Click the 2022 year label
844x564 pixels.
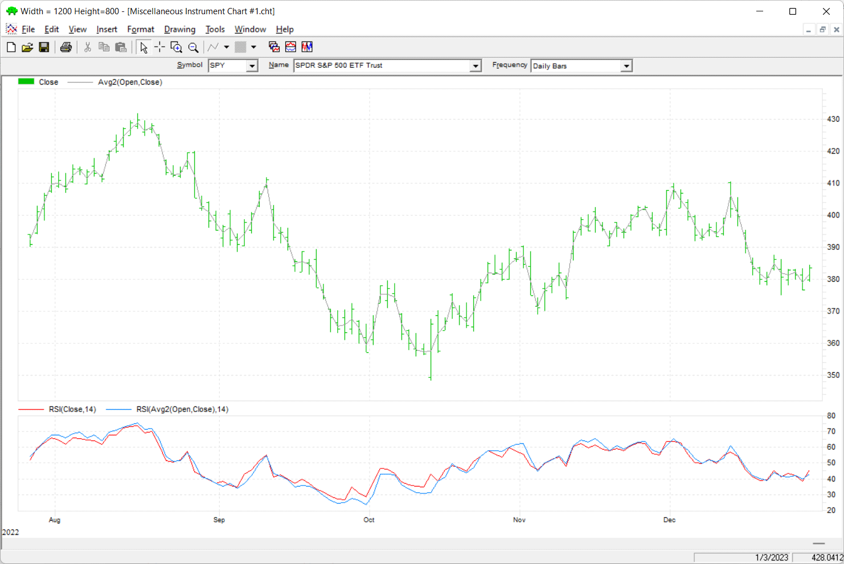[11, 532]
